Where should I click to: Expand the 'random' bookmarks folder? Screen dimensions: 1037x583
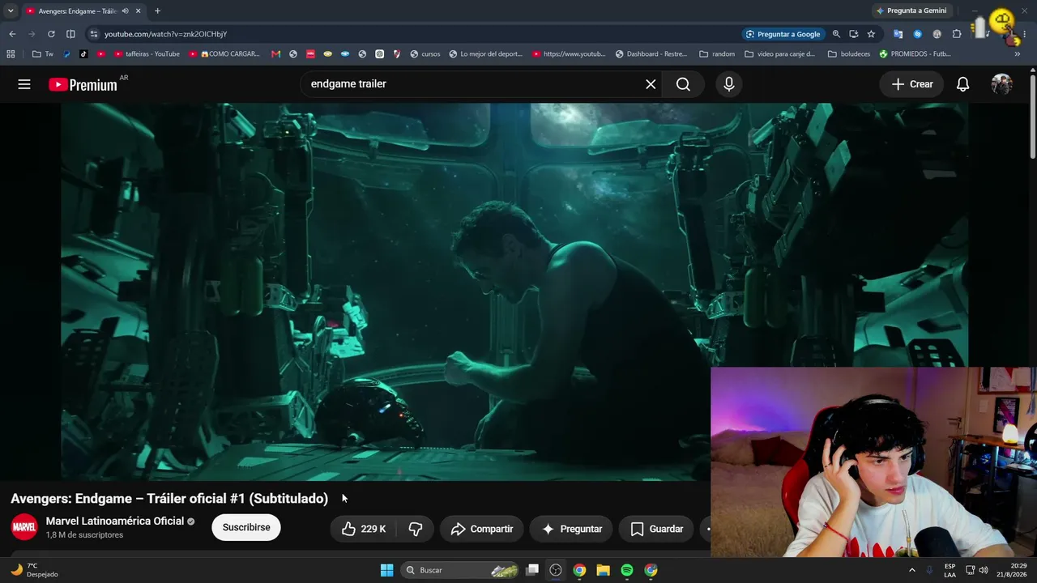coord(717,54)
